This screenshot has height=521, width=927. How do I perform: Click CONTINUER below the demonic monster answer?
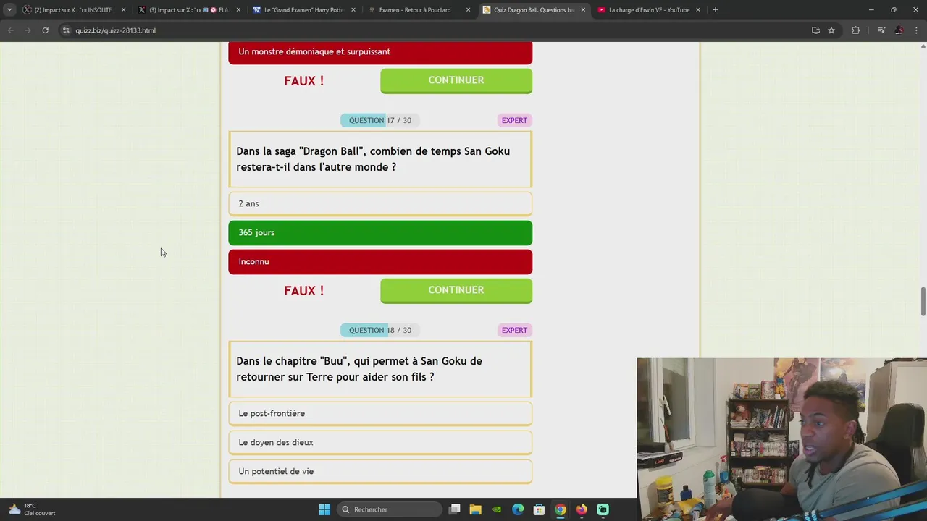coord(456,80)
